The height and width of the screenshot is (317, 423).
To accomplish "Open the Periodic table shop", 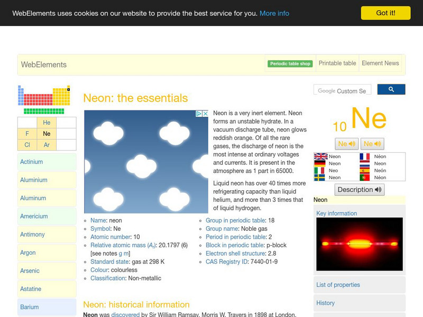I will [x=290, y=62].
